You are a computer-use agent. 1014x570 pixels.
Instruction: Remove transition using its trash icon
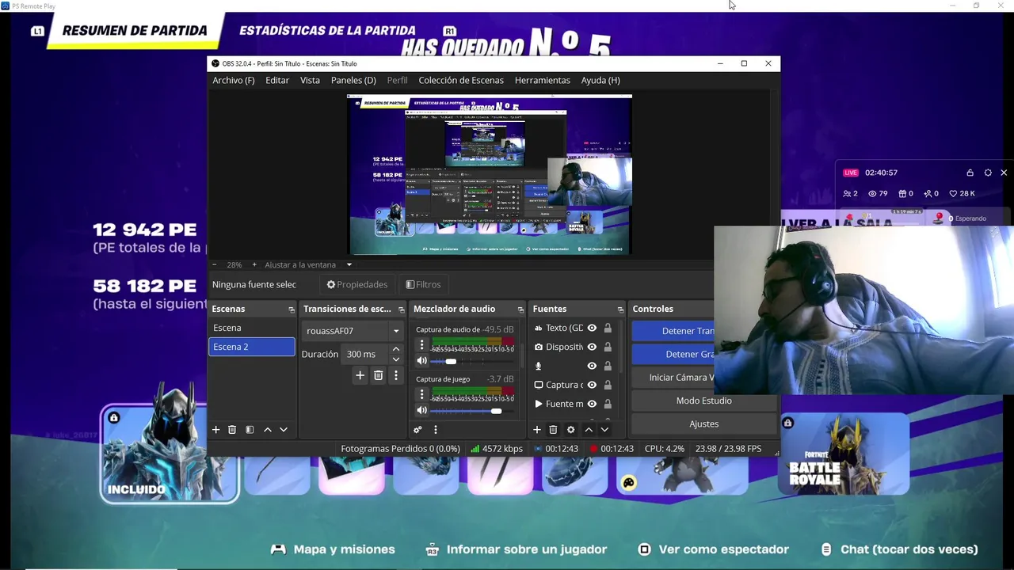pyautogui.click(x=378, y=375)
